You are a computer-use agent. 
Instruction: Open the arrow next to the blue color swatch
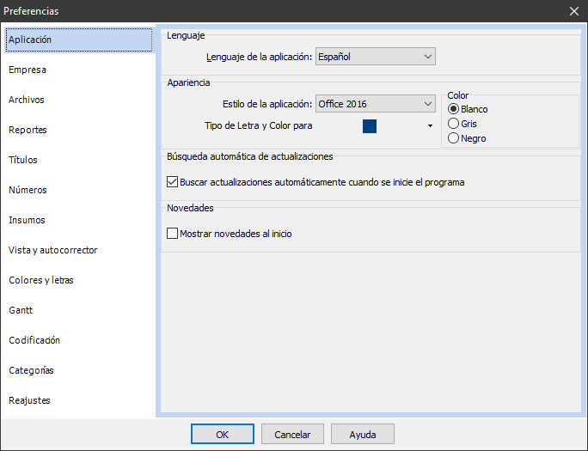point(430,126)
